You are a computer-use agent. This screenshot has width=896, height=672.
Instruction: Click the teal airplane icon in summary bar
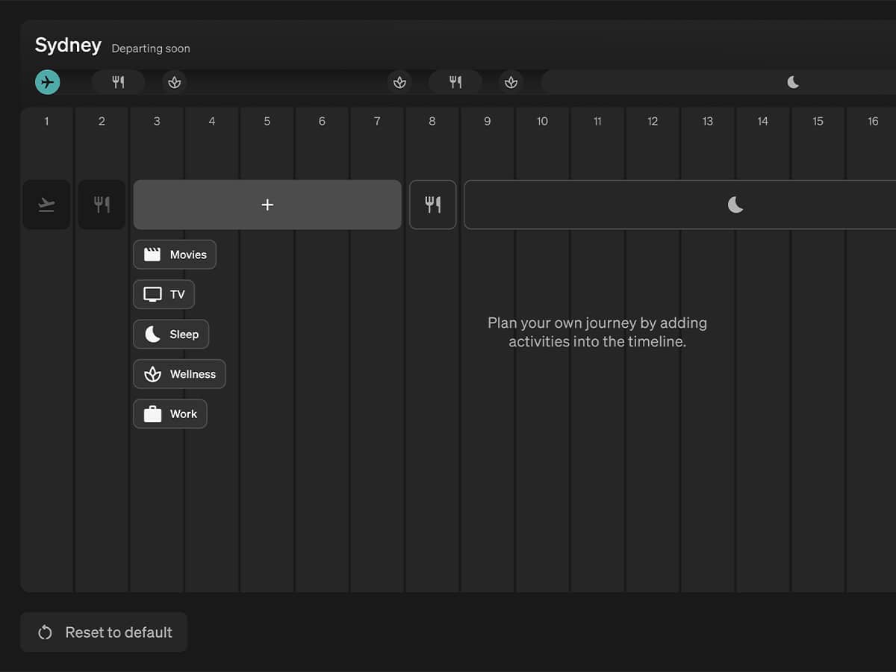coord(48,82)
